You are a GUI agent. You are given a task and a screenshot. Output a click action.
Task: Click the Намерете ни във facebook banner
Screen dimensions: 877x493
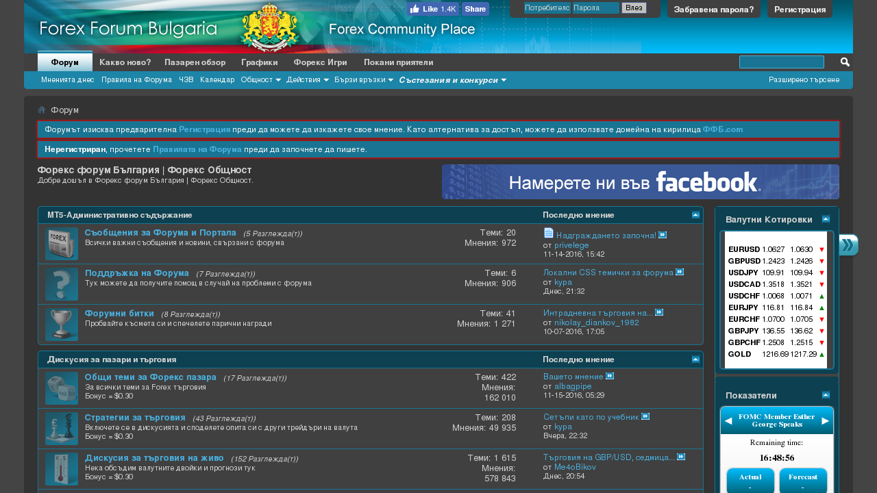pyautogui.click(x=641, y=181)
